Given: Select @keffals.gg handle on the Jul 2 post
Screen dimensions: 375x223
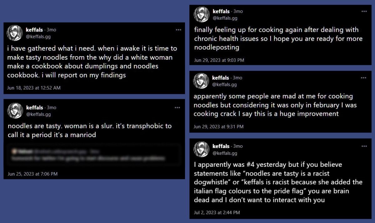Looking at the screenshot, I should (225, 153).
